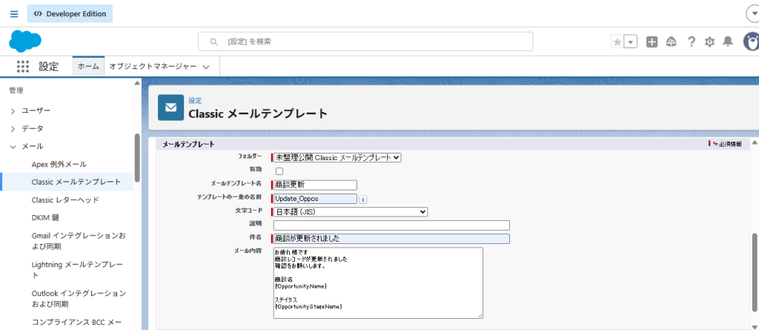Open DKIM 鍵 in the sidebar

(x=45, y=217)
